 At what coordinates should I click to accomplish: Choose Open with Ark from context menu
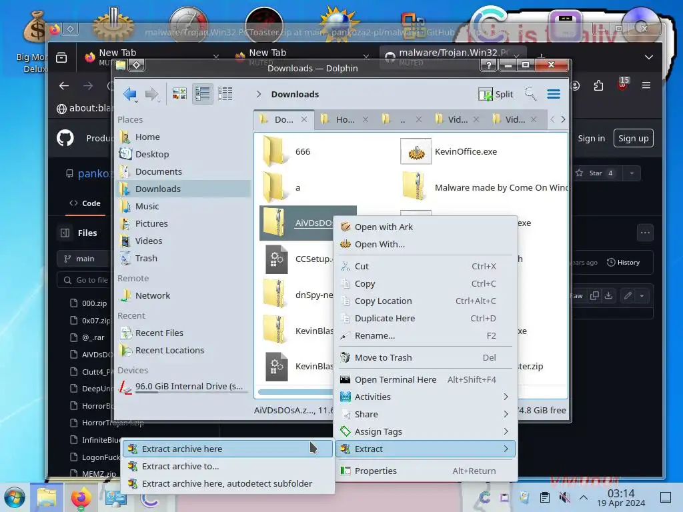426,227
